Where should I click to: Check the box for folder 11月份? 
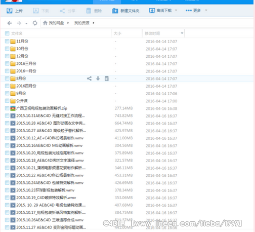[x=7, y=41]
